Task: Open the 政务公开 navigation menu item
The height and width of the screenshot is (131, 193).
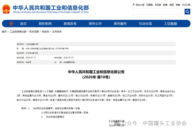Action: [x=95, y=24]
